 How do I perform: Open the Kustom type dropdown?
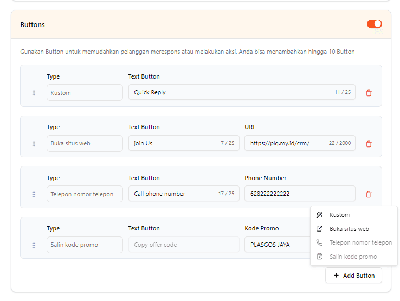tap(85, 93)
